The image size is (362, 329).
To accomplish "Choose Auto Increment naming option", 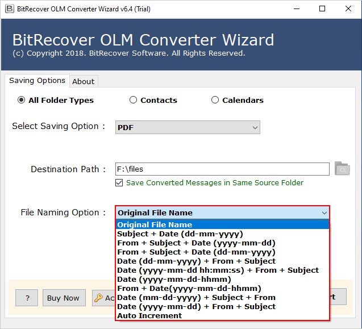I will click(x=222, y=315).
